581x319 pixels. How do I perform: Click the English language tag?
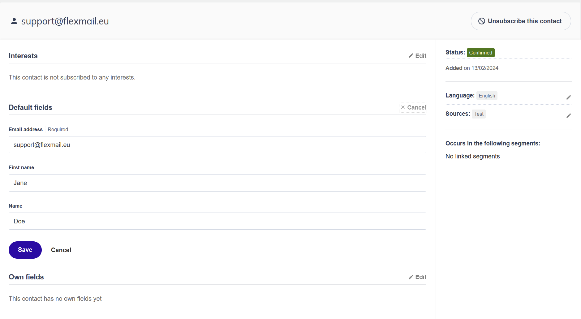tap(487, 96)
